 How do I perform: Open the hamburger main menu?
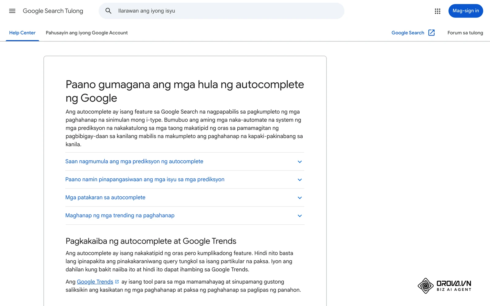pyautogui.click(x=12, y=11)
